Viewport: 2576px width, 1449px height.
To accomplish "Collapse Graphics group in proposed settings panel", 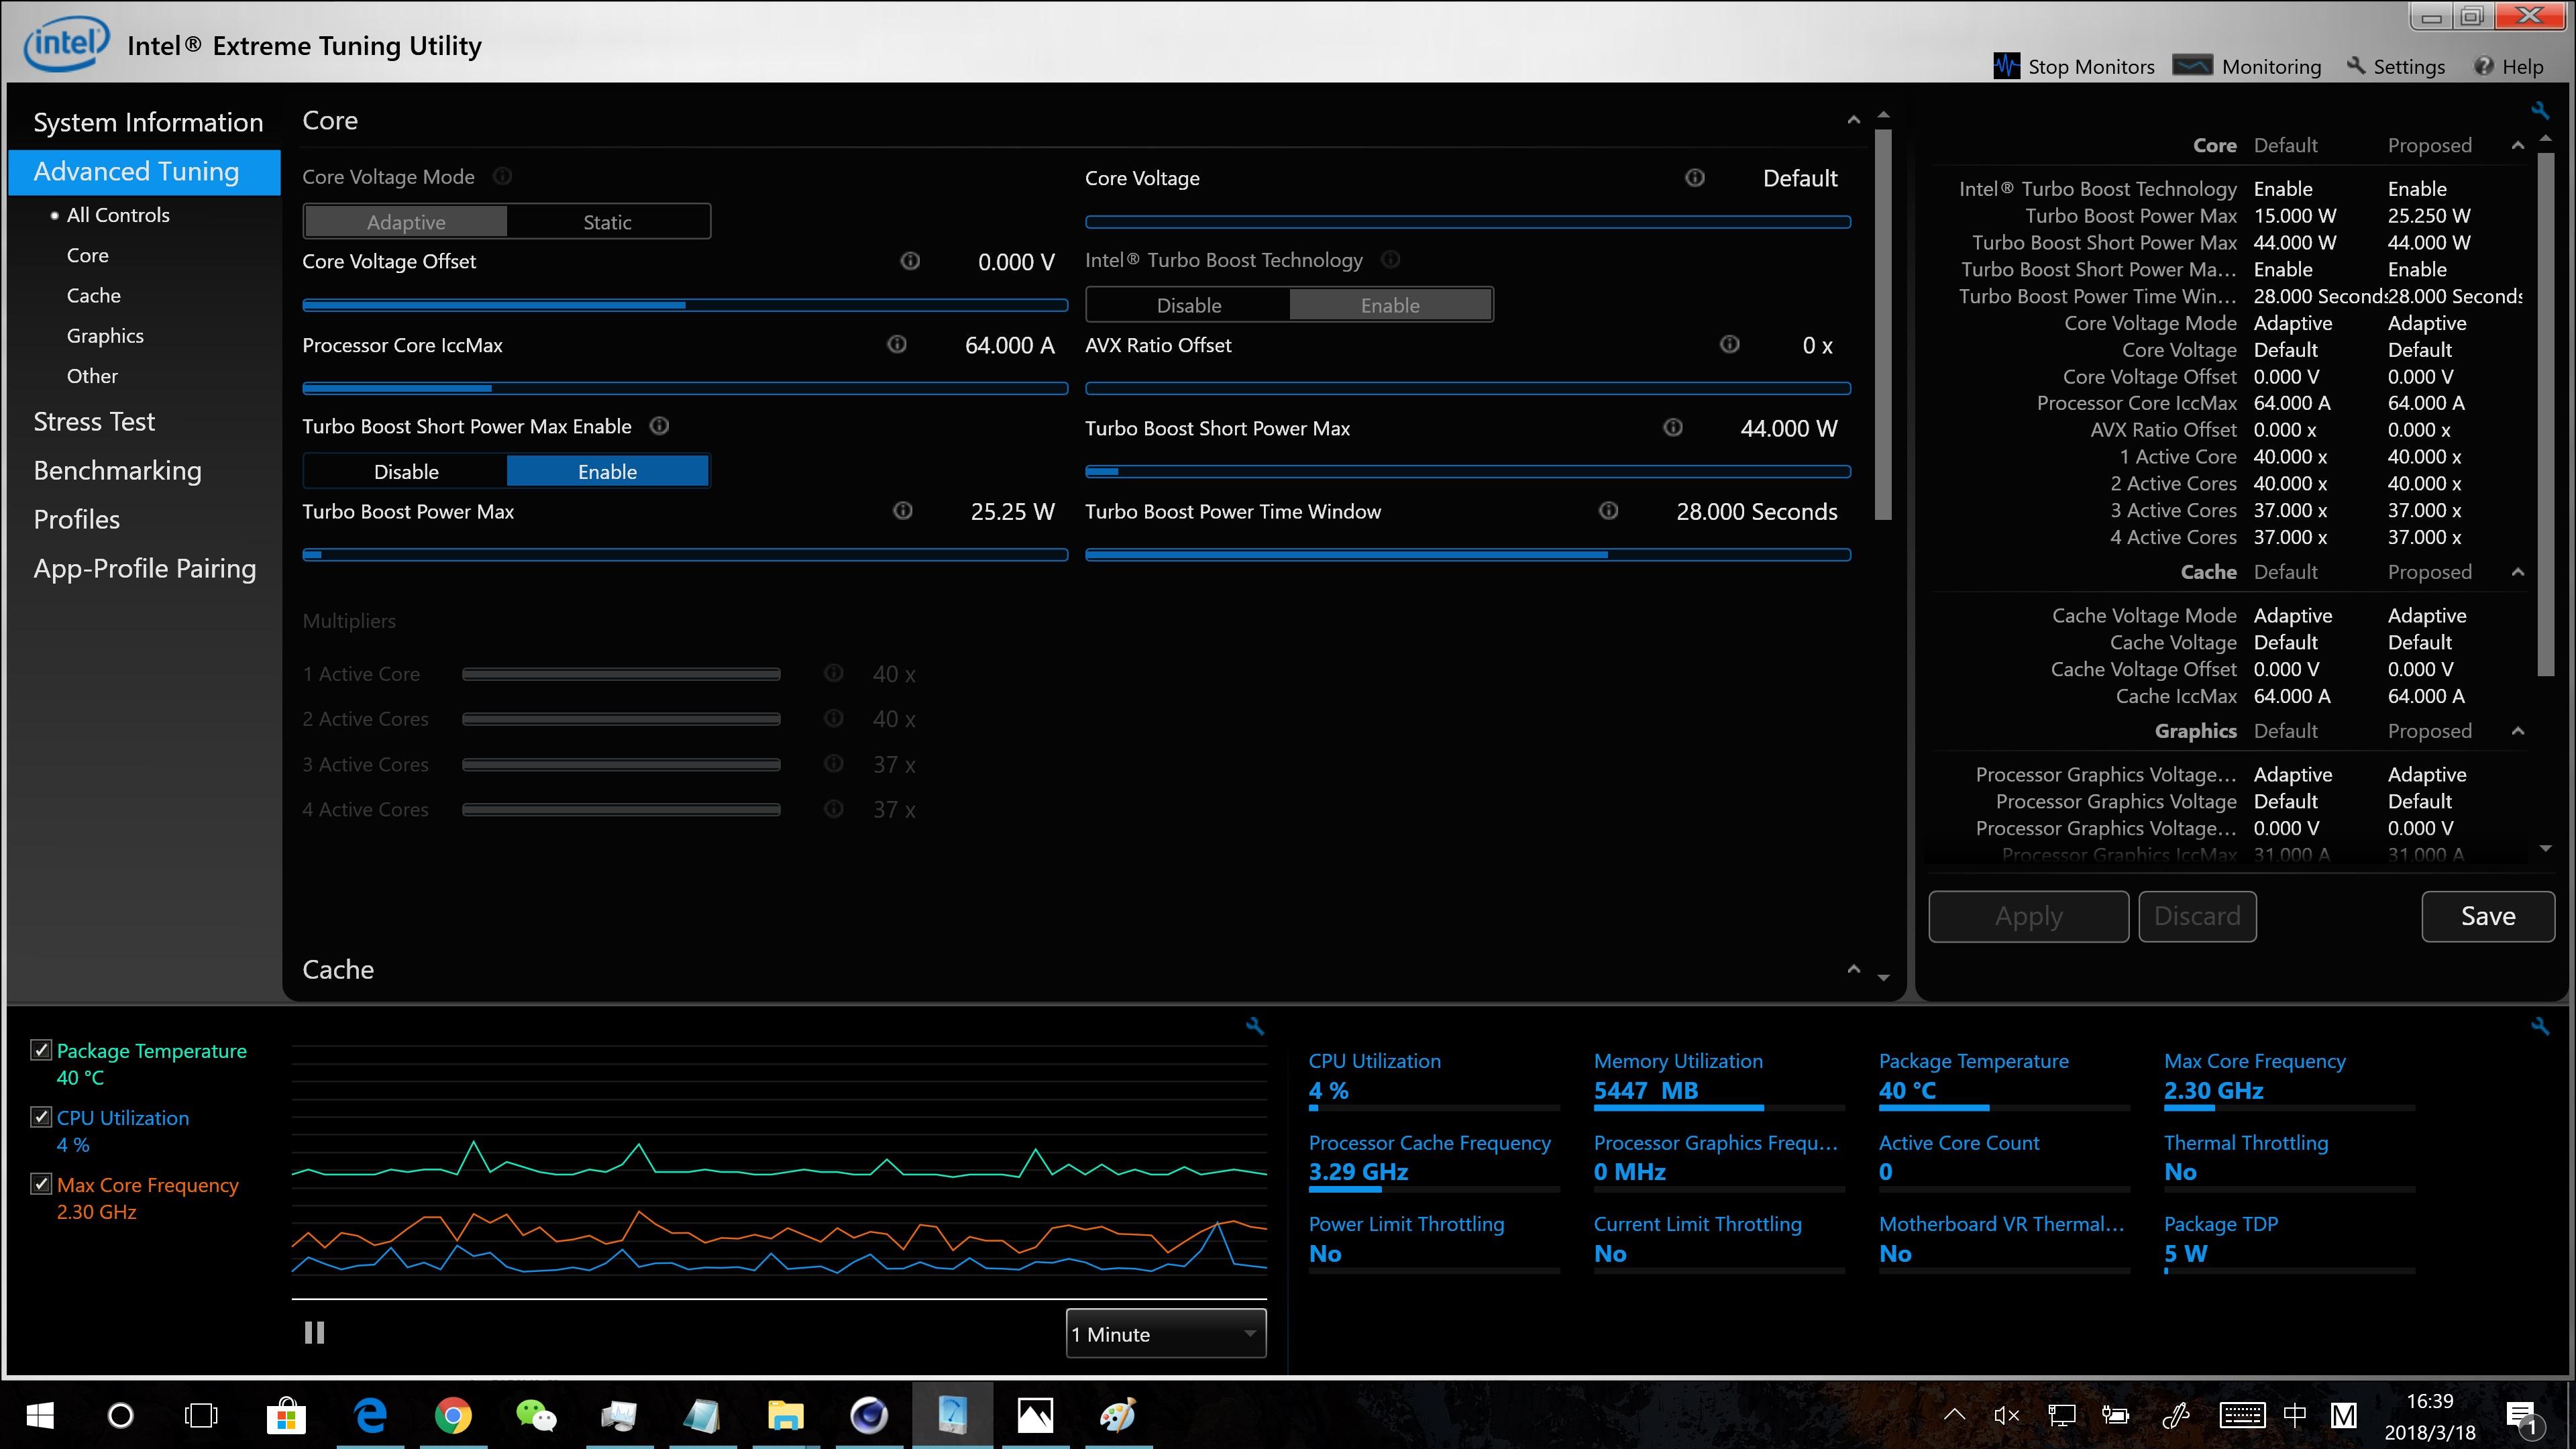I will coord(2518,731).
